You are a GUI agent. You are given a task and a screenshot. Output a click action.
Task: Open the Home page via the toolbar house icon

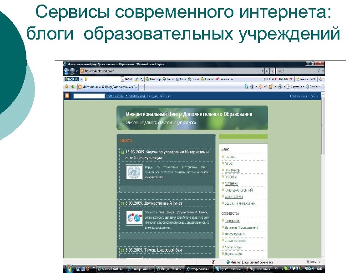click(x=251, y=86)
